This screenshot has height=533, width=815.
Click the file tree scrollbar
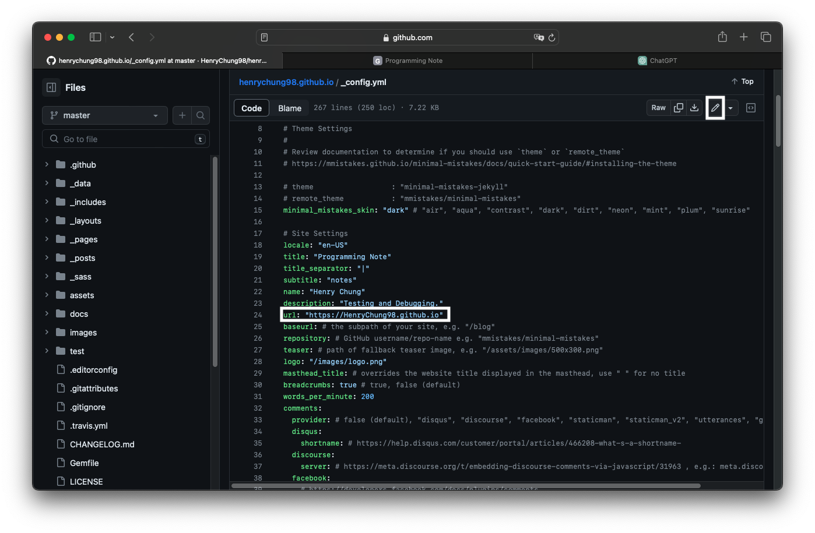point(215,262)
